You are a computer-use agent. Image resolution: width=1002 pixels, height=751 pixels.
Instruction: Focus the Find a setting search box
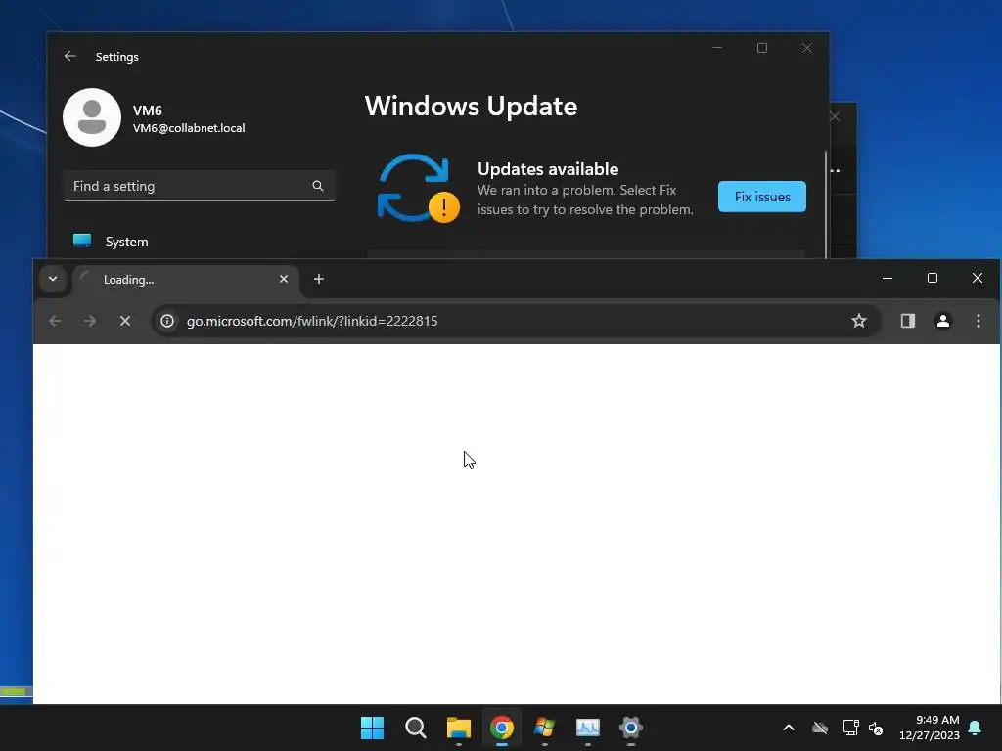199,186
